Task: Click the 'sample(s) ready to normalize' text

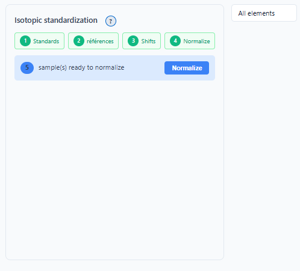Action: [81, 68]
